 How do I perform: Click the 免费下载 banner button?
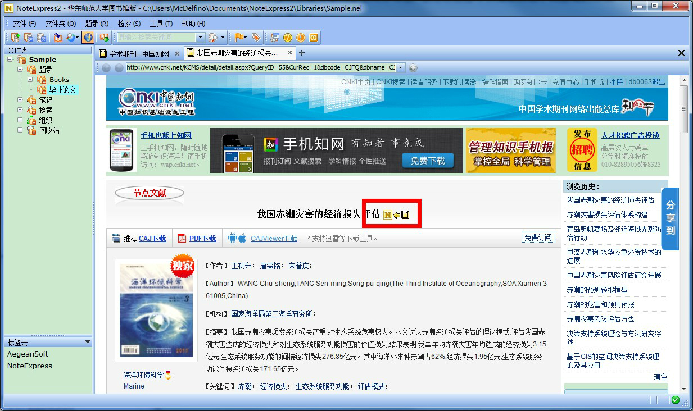[427, 161]
